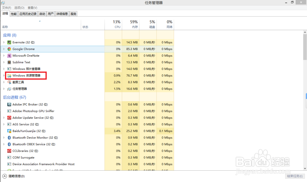Click the Microsoft OneNote icon

point(9,56)
